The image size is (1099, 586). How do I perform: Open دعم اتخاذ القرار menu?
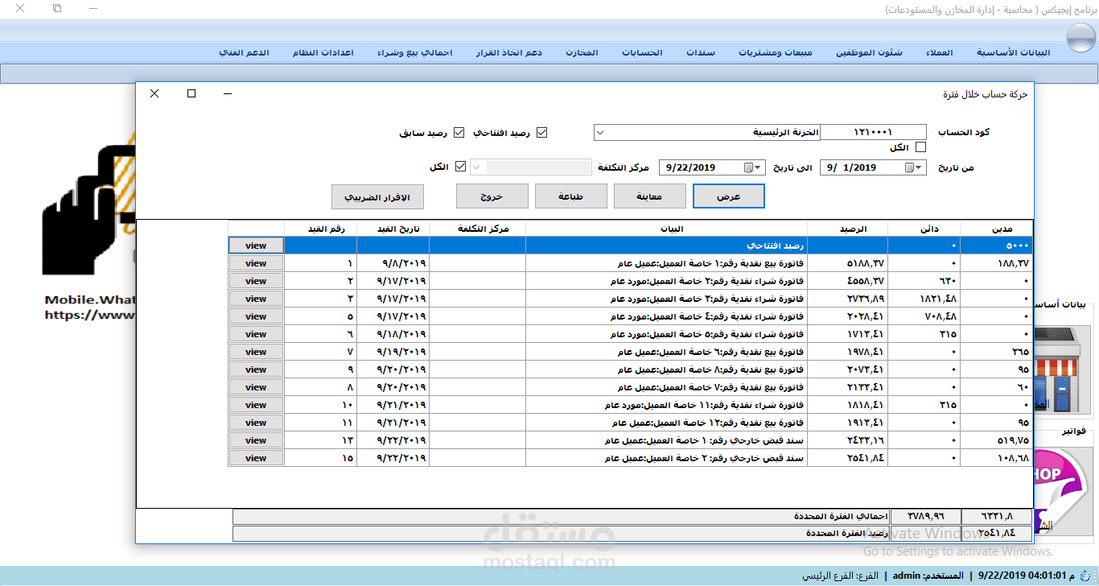(x=509, y=52)
